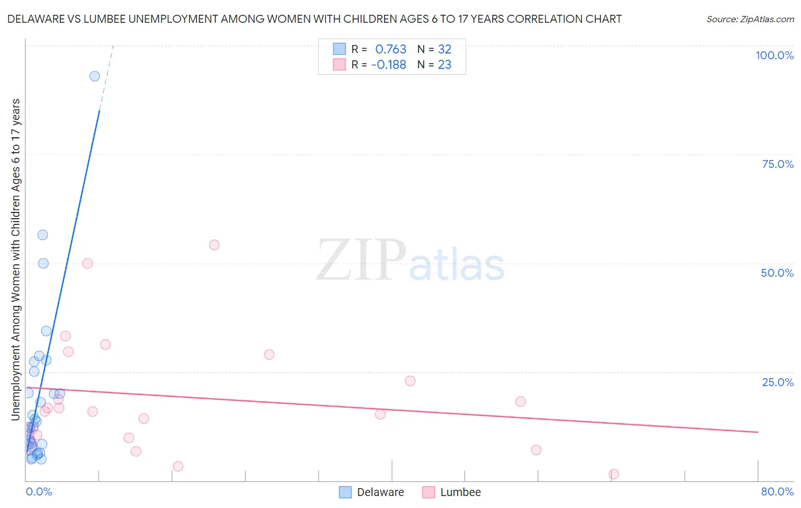Viewport: 801px width, 508px height.
Task: Select the Delaware legend label
Action: [x=381, y=492]
